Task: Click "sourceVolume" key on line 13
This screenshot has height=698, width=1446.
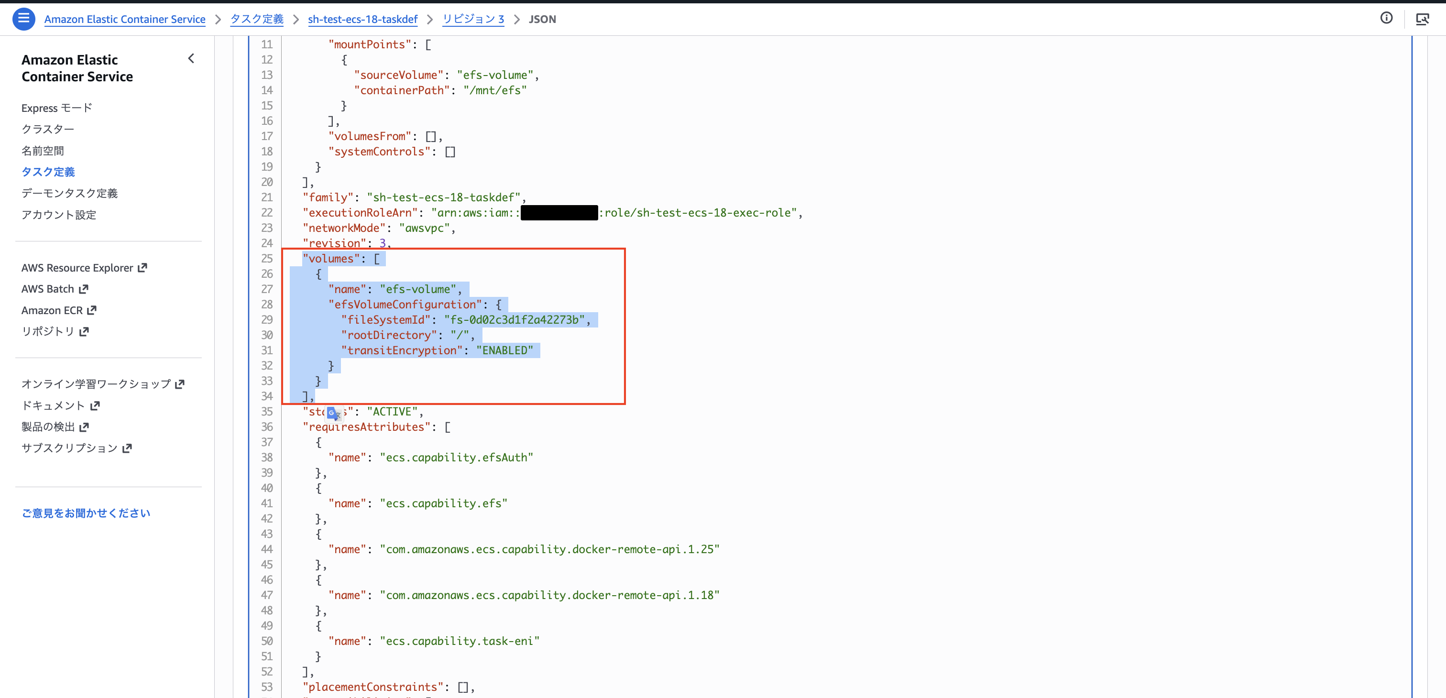Action: pyautogui.click(x=398, y=75)
